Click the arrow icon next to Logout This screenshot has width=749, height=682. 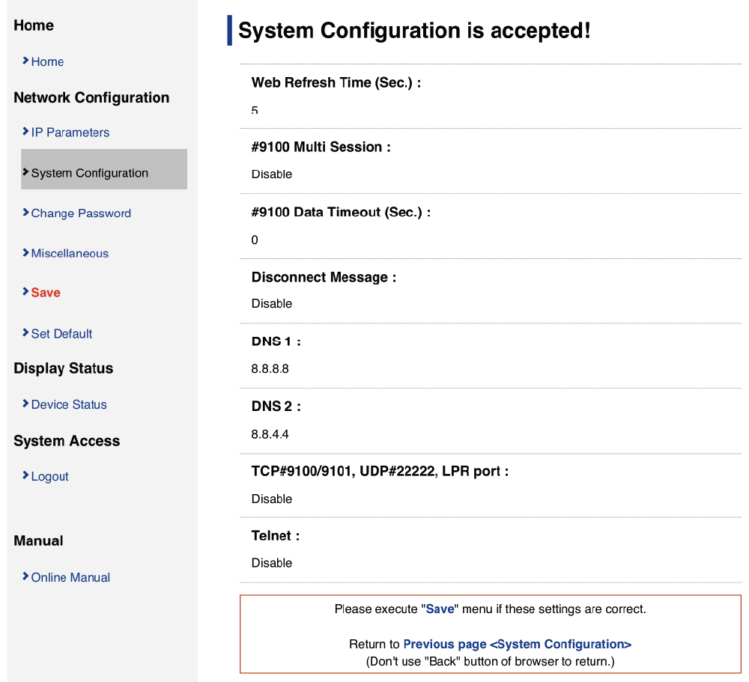click(x=25, y=475)
